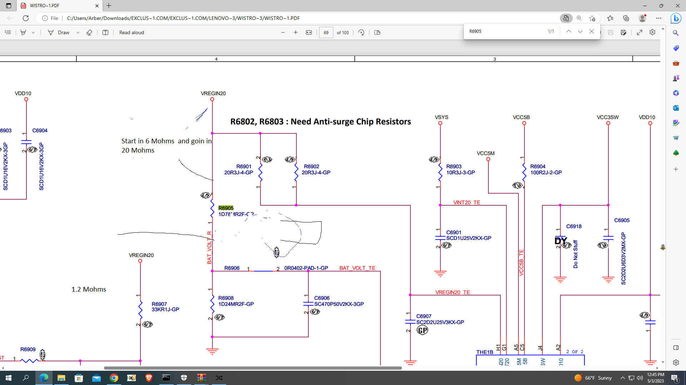The image size is (686, 385).
Task: Toggle the Draw tool
Action: tap(59, 32)
